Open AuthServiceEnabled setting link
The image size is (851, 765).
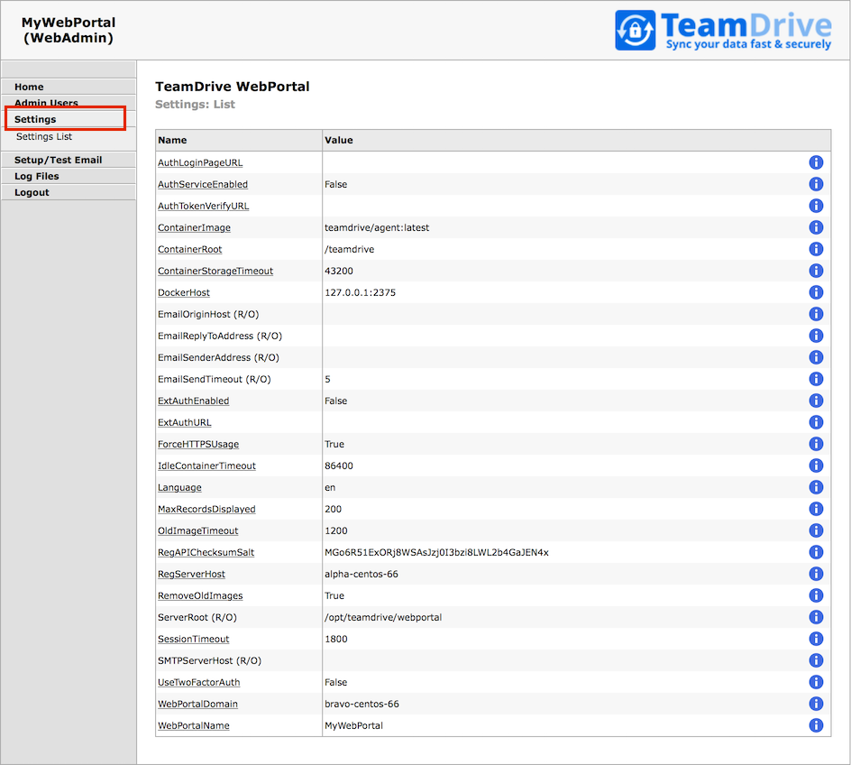(203, 185)
